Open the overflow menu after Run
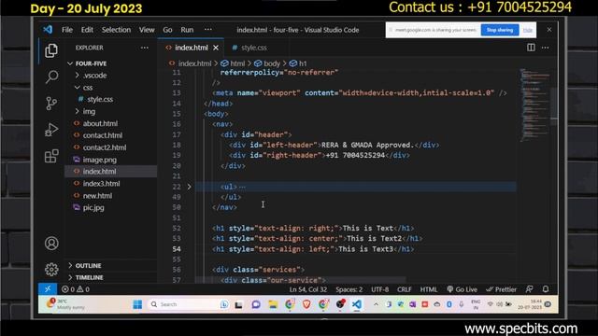The width and height of the screenshot is (598, 336). click(207, 29)
